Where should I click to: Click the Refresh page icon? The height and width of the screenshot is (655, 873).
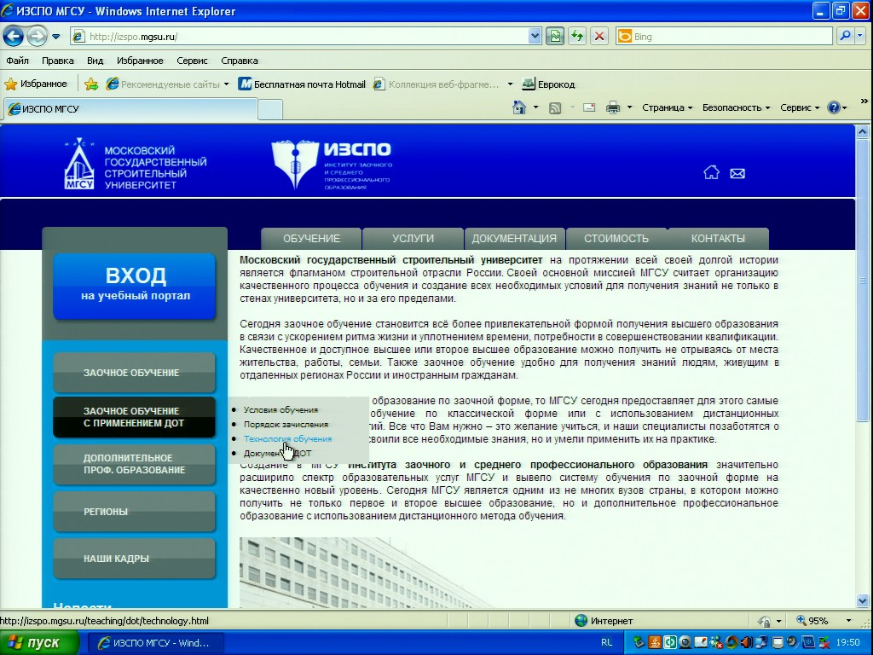click(577, 37)
